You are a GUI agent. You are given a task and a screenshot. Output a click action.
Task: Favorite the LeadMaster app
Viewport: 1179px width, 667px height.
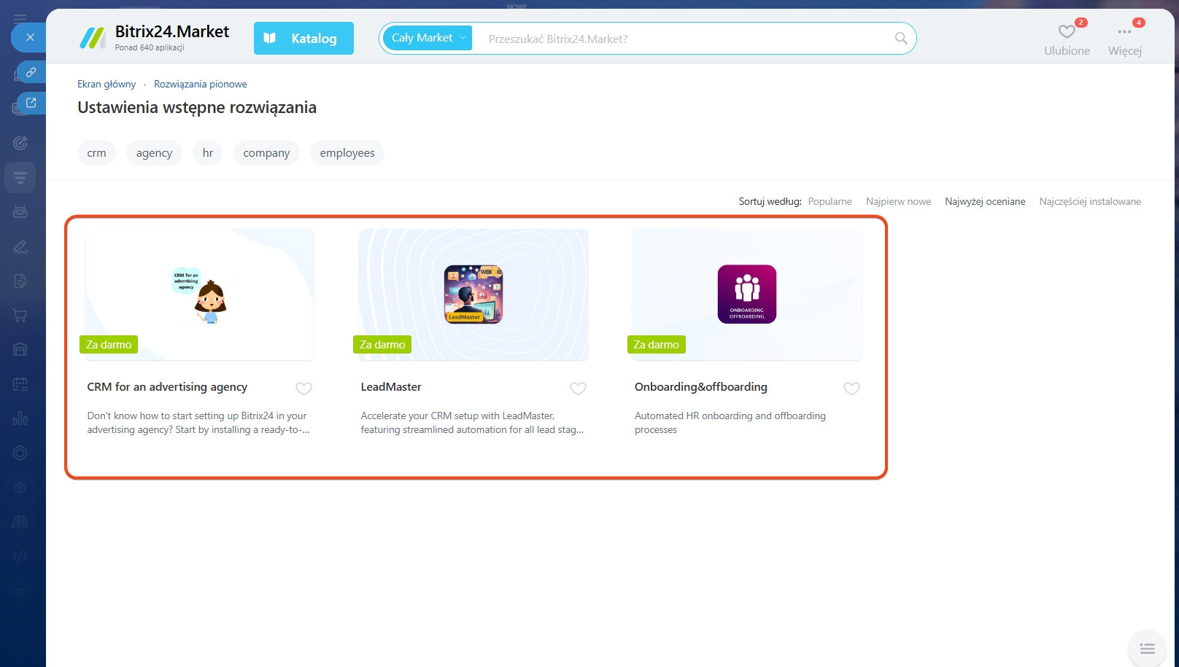pos(578,389)
